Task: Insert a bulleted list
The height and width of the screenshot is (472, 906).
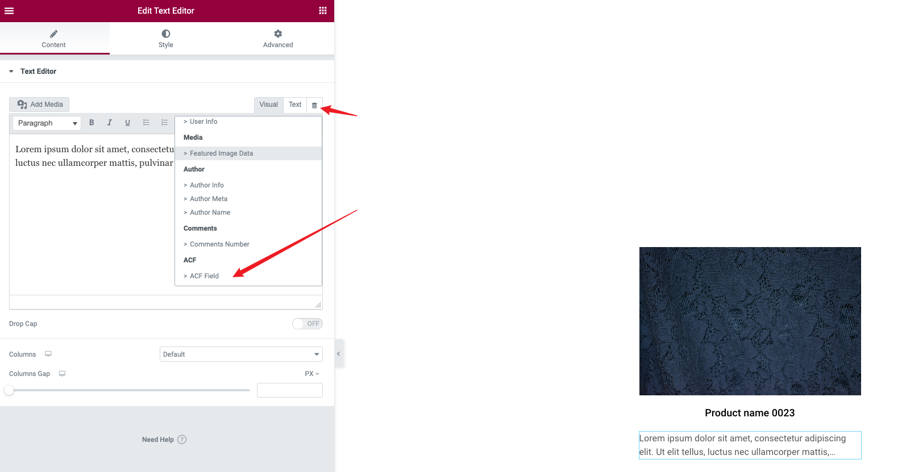Action: pyautogui.click(x=146, y=123)
